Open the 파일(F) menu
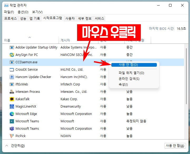The height and width of the screenshot is (154, 190). click(x=9, y=12)
